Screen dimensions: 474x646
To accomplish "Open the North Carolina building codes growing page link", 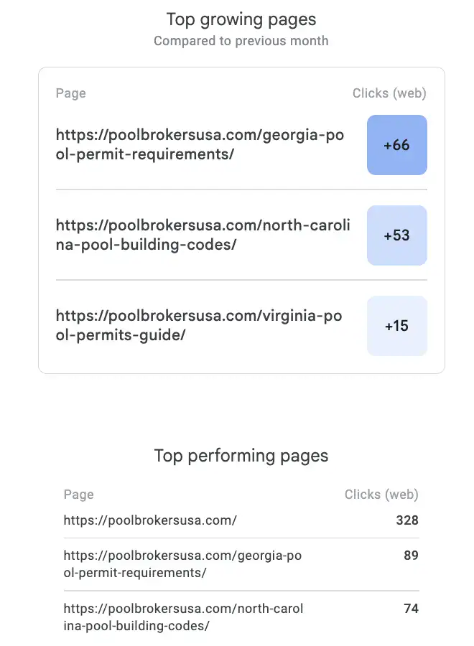I will pyautogui.click(x=203, y=235).
